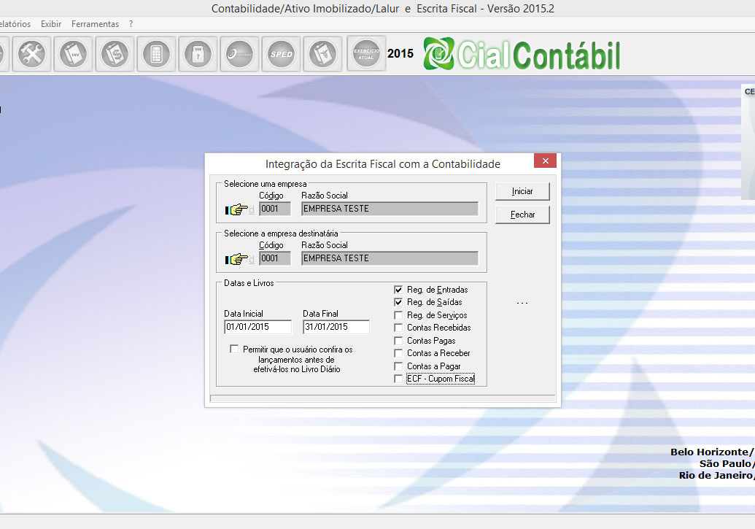Click the padlock toolbar icon
This screenshot has width=755, height=529.
pyautogui.click(x=198, y=53)
